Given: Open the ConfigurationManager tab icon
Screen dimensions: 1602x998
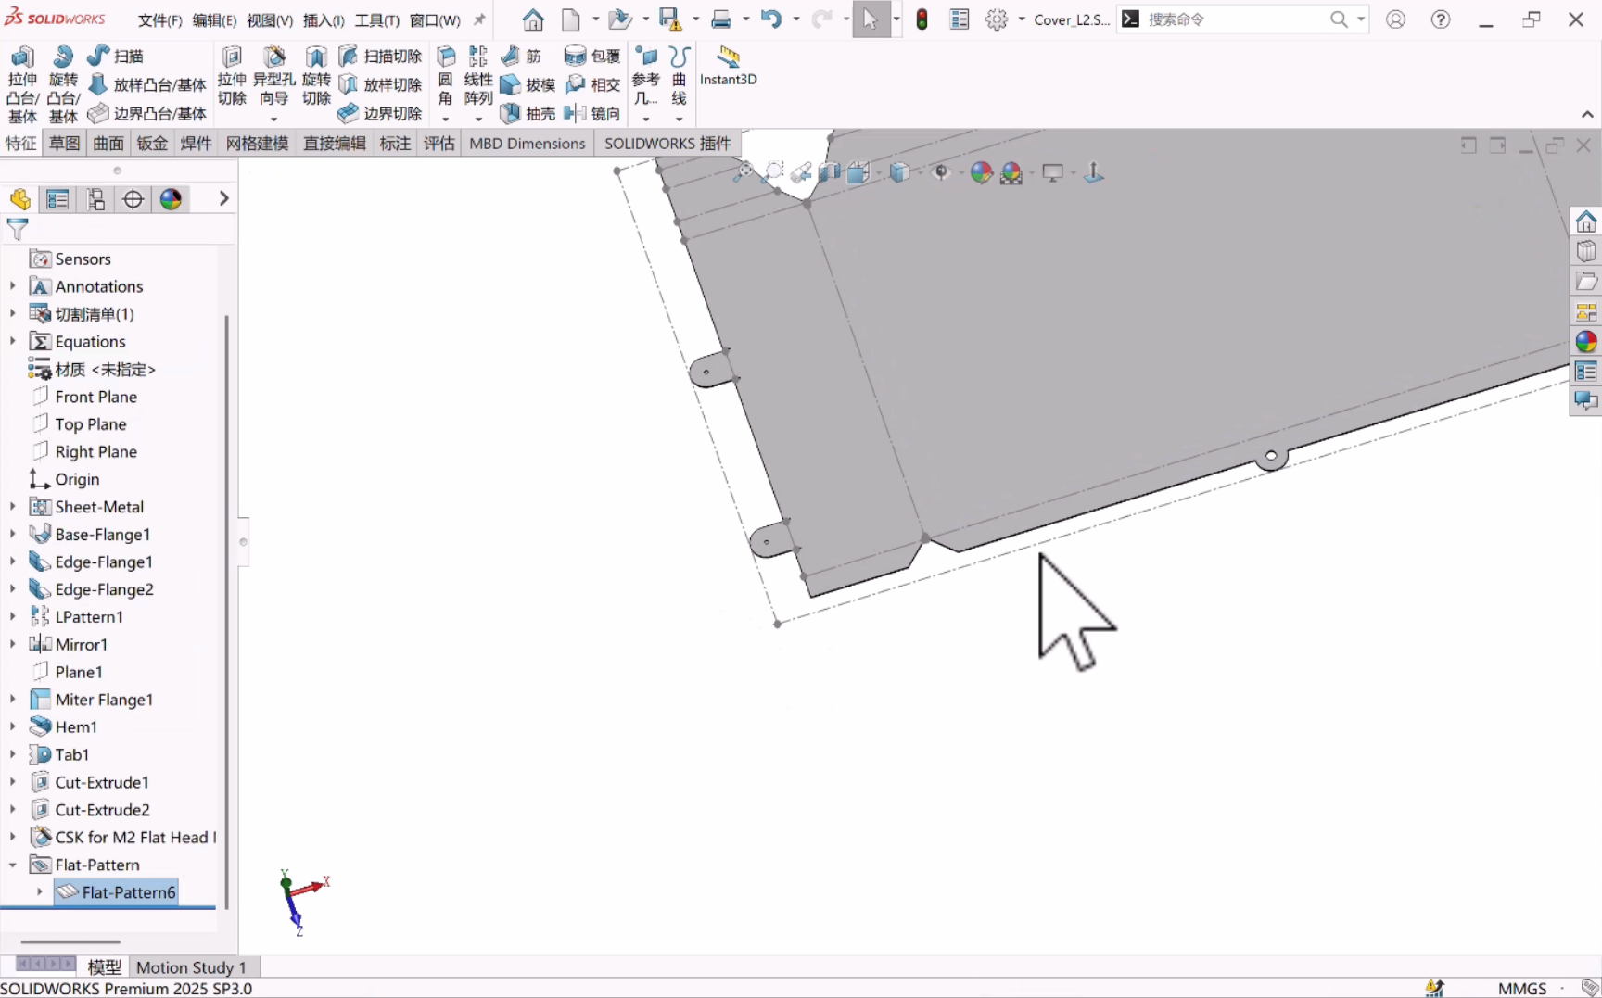Looking at the screenshot, I should [95, 199].
